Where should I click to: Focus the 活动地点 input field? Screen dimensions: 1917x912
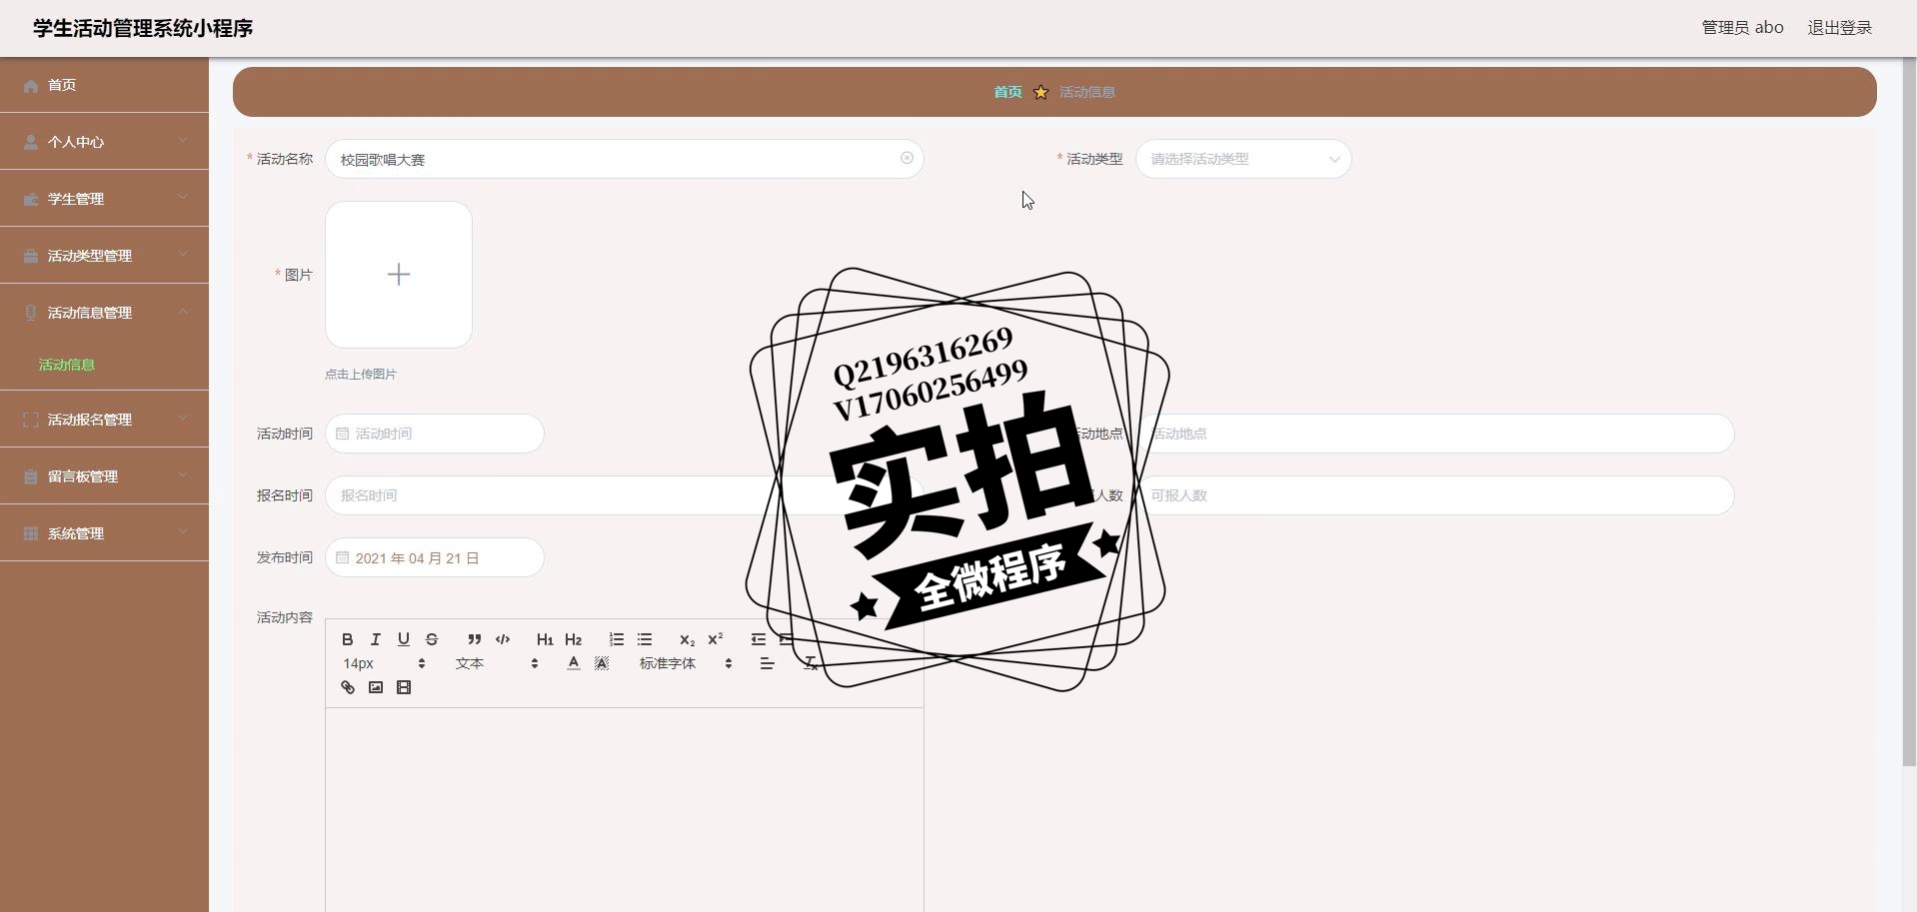[1434, 434]
